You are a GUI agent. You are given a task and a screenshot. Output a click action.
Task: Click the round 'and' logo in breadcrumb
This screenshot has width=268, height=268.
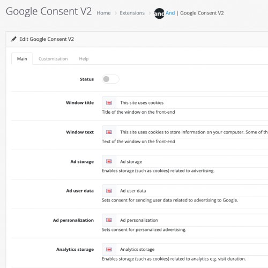(159, 13)
